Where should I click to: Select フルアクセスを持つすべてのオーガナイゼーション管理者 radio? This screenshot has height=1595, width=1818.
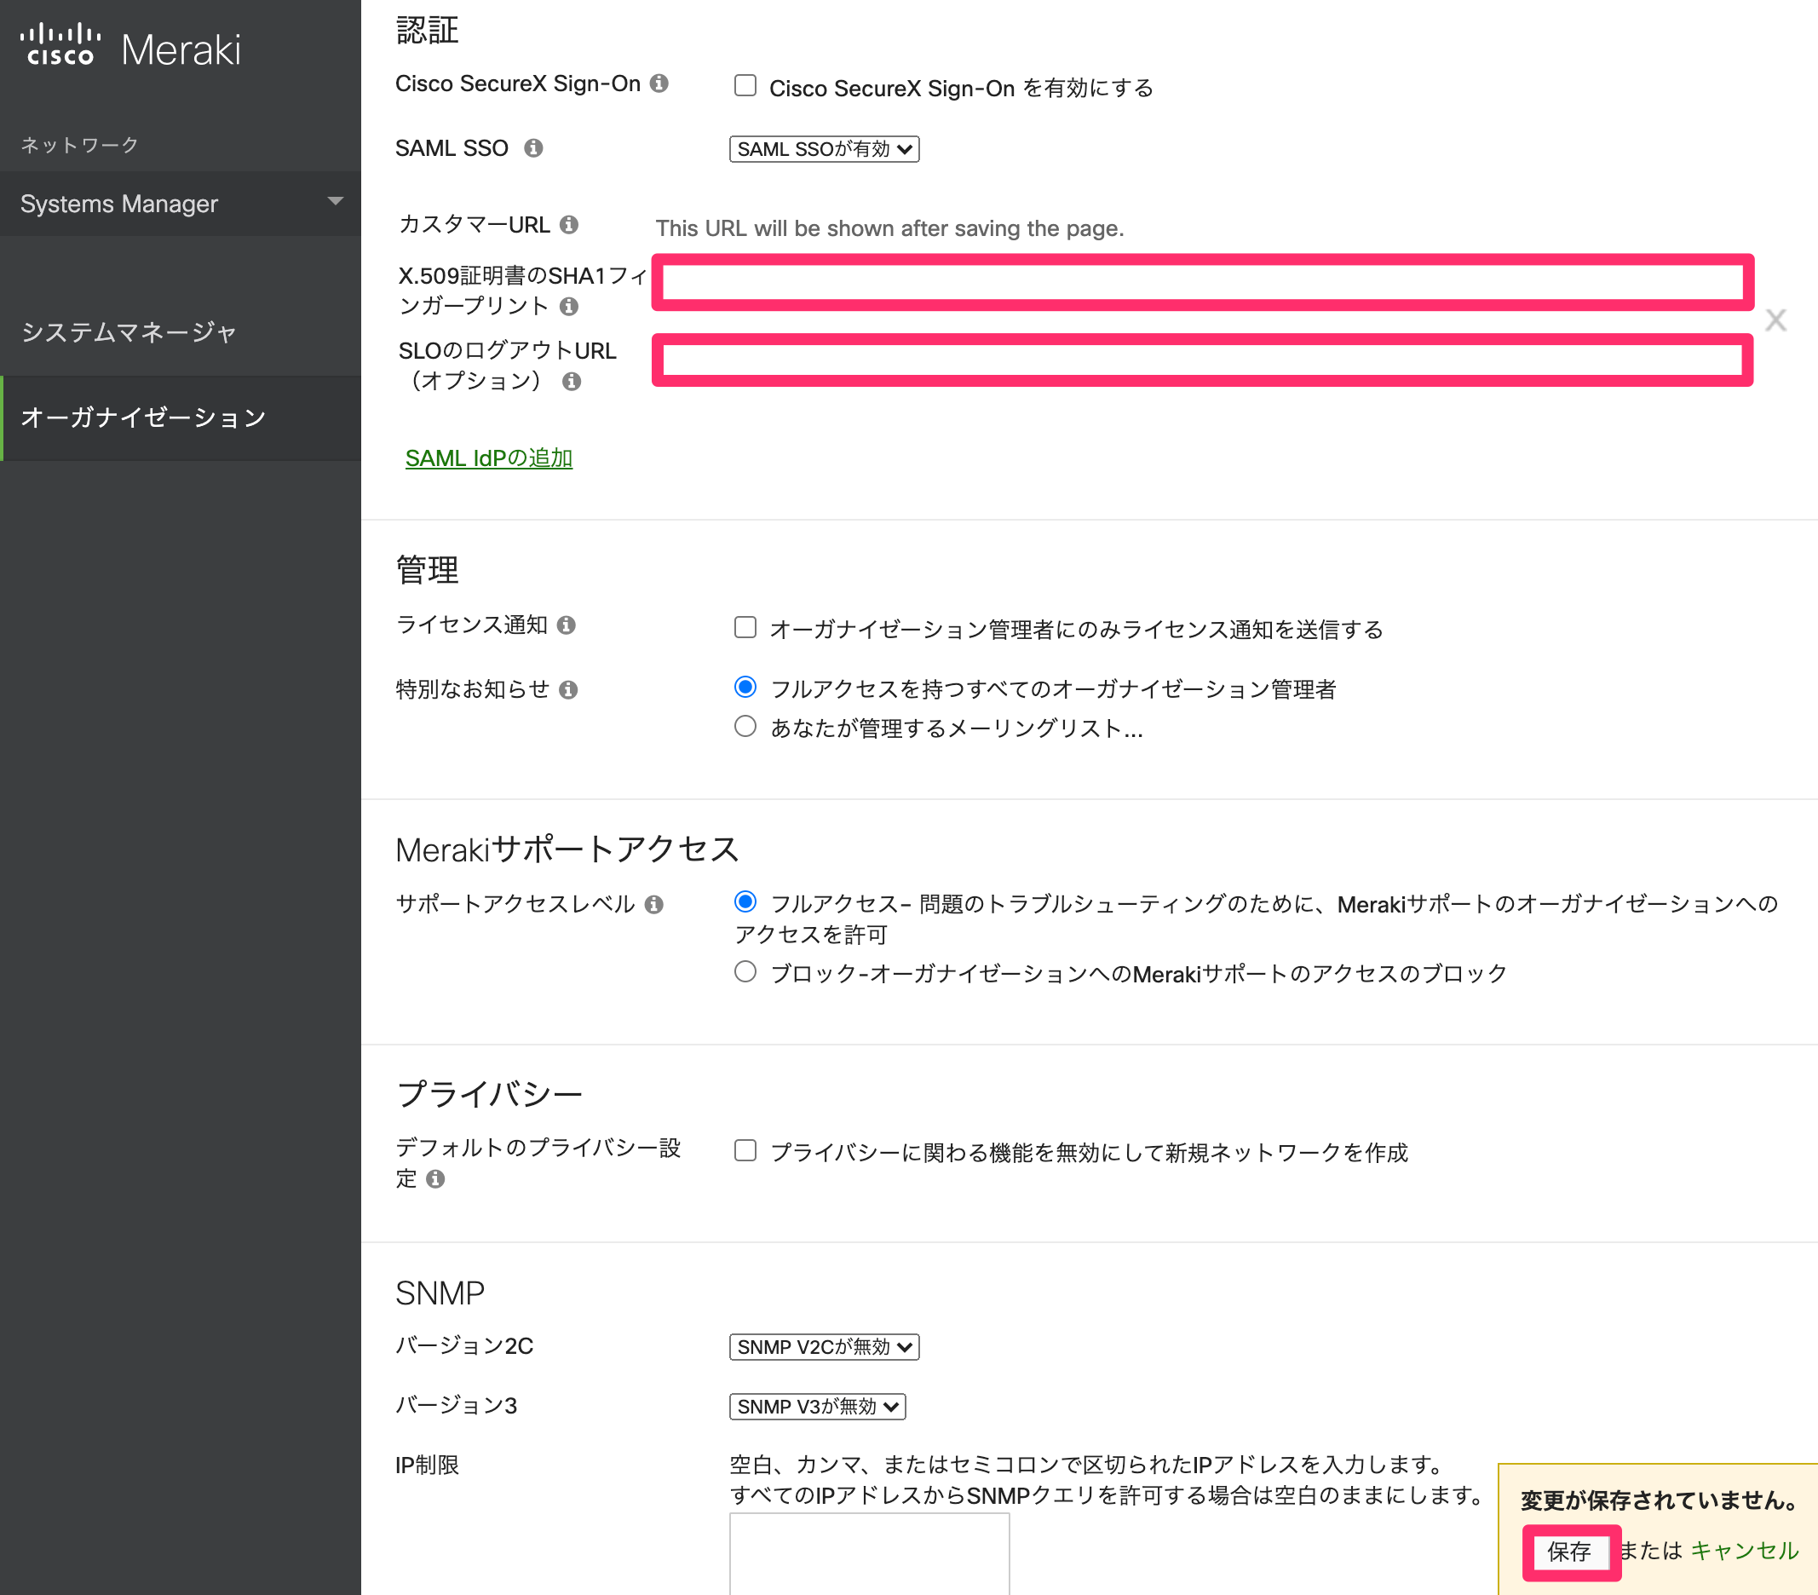pos(745,688)
